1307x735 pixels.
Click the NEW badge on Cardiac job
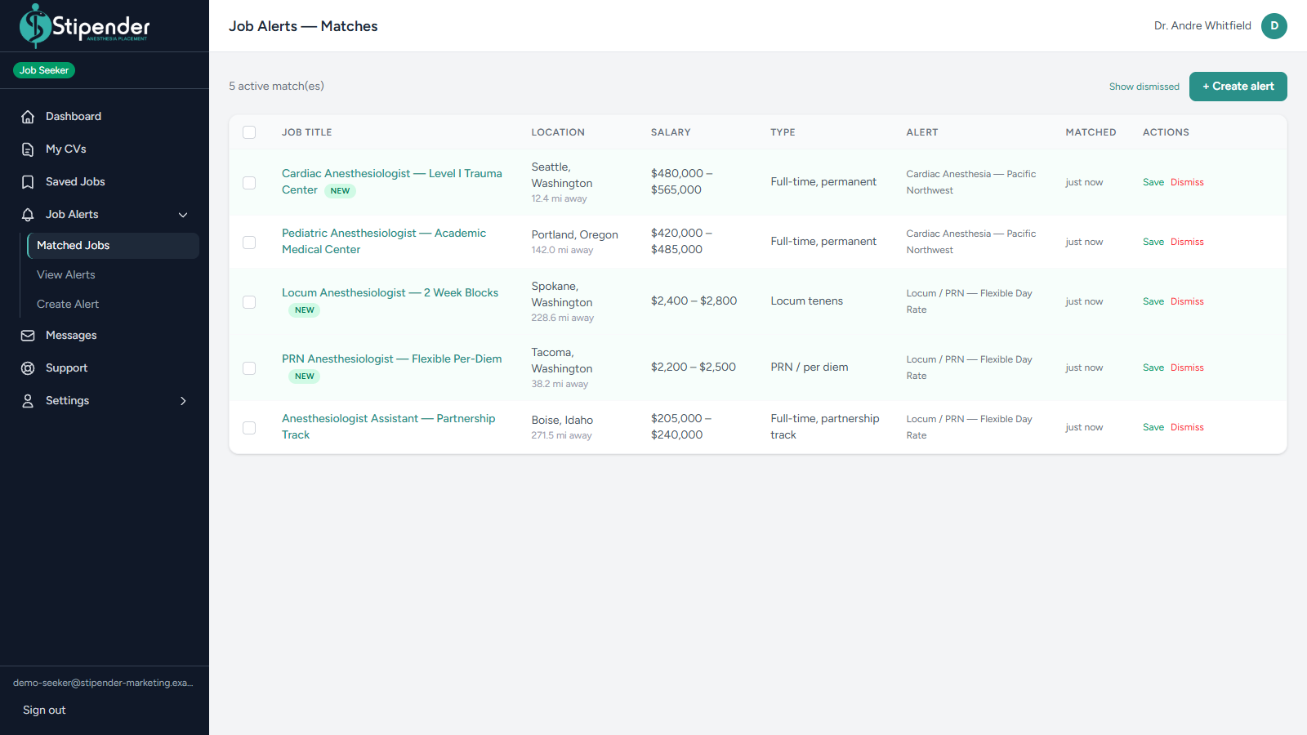click(x=340, y=191)
